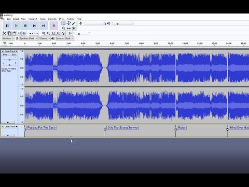Open the Tracks menu
The height and width of the screenshot is (187, 249).
(43, 19)
